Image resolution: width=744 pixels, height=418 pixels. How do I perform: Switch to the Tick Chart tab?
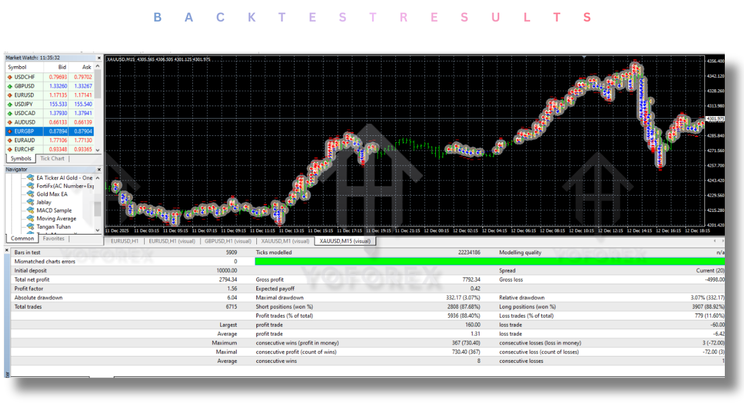(x=52, y=158)
